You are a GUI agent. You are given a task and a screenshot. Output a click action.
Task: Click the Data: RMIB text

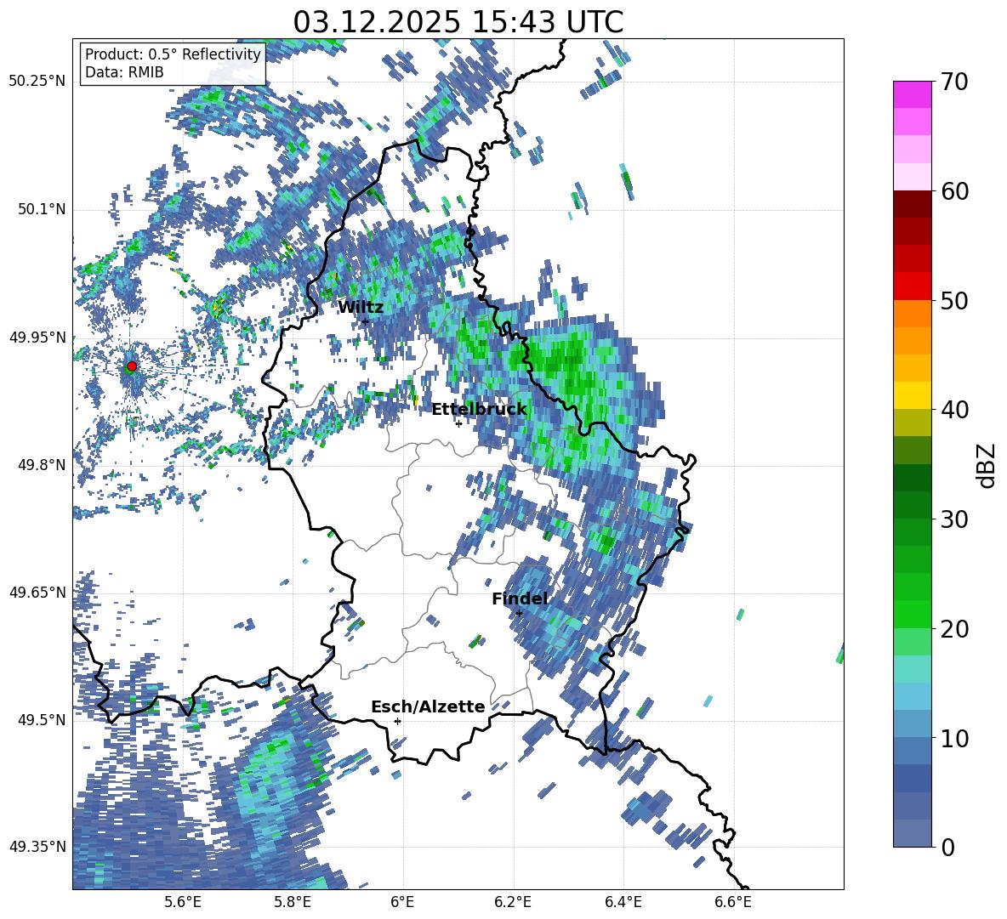point(124,72)
